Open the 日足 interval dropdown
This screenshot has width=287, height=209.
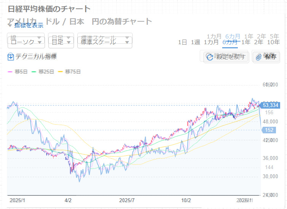(x=61, y=42)
